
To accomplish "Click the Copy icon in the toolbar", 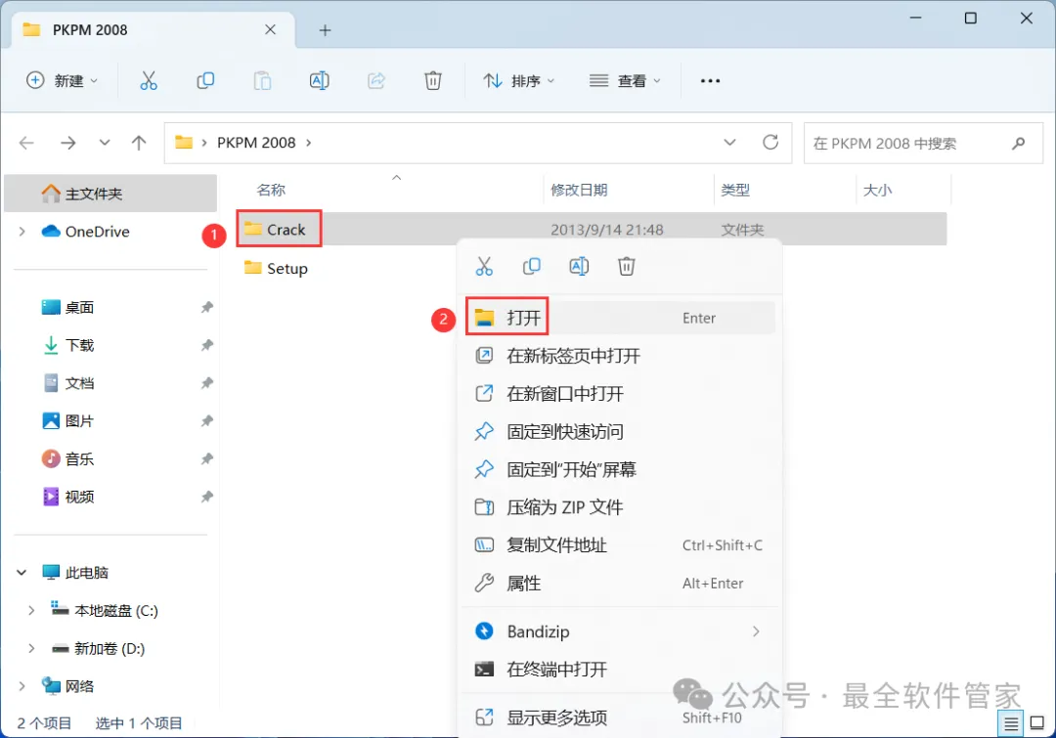I will (x=205, y=81).
